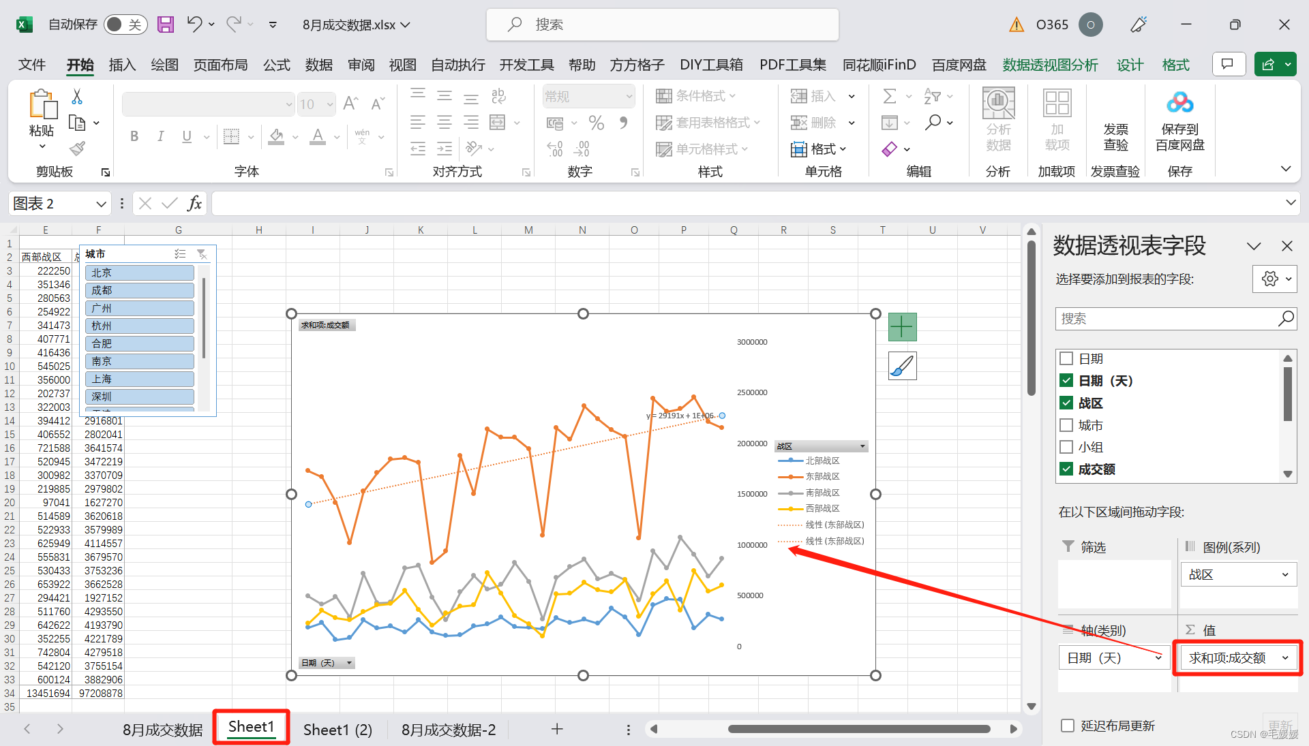Image resolution: width=1309 pixels, height=746 pixels.
Task: Select 上海 in the city slicer
Action: coord(139,379)
